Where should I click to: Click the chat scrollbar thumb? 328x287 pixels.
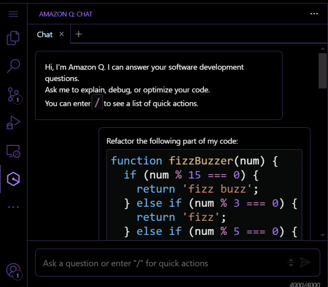(322, 71)
